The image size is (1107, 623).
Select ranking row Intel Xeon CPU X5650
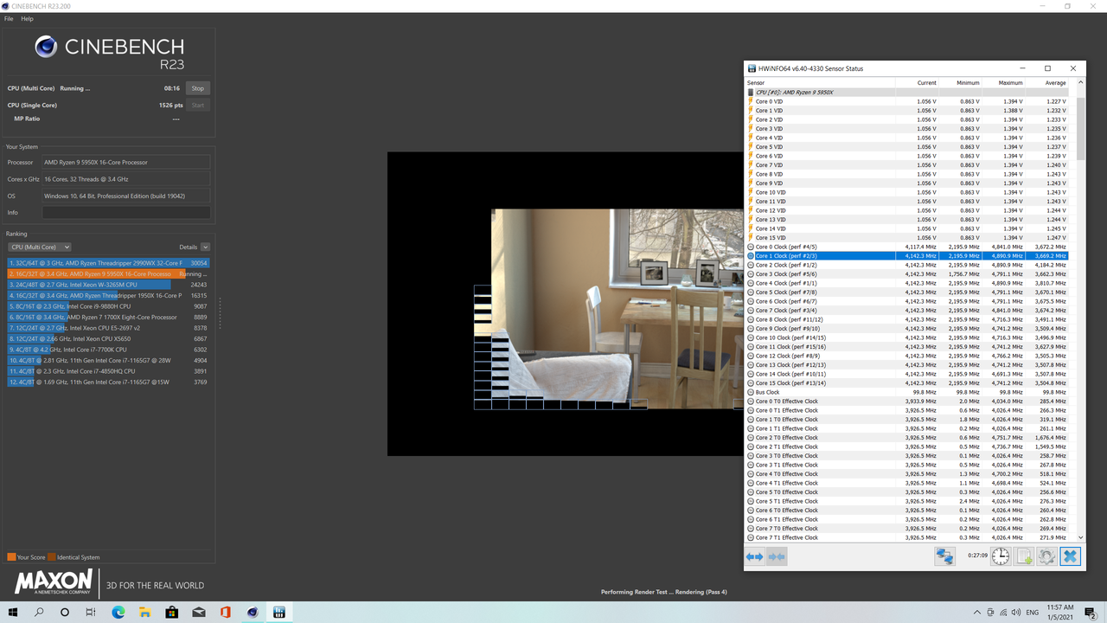[x=109, y=338]
